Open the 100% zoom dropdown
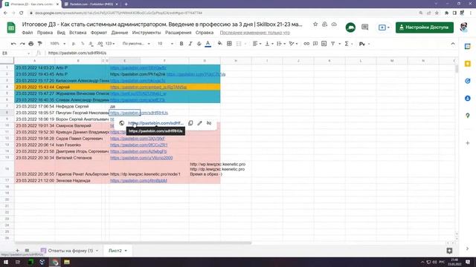This screenshot has height=267, width=476. (58, 44)
